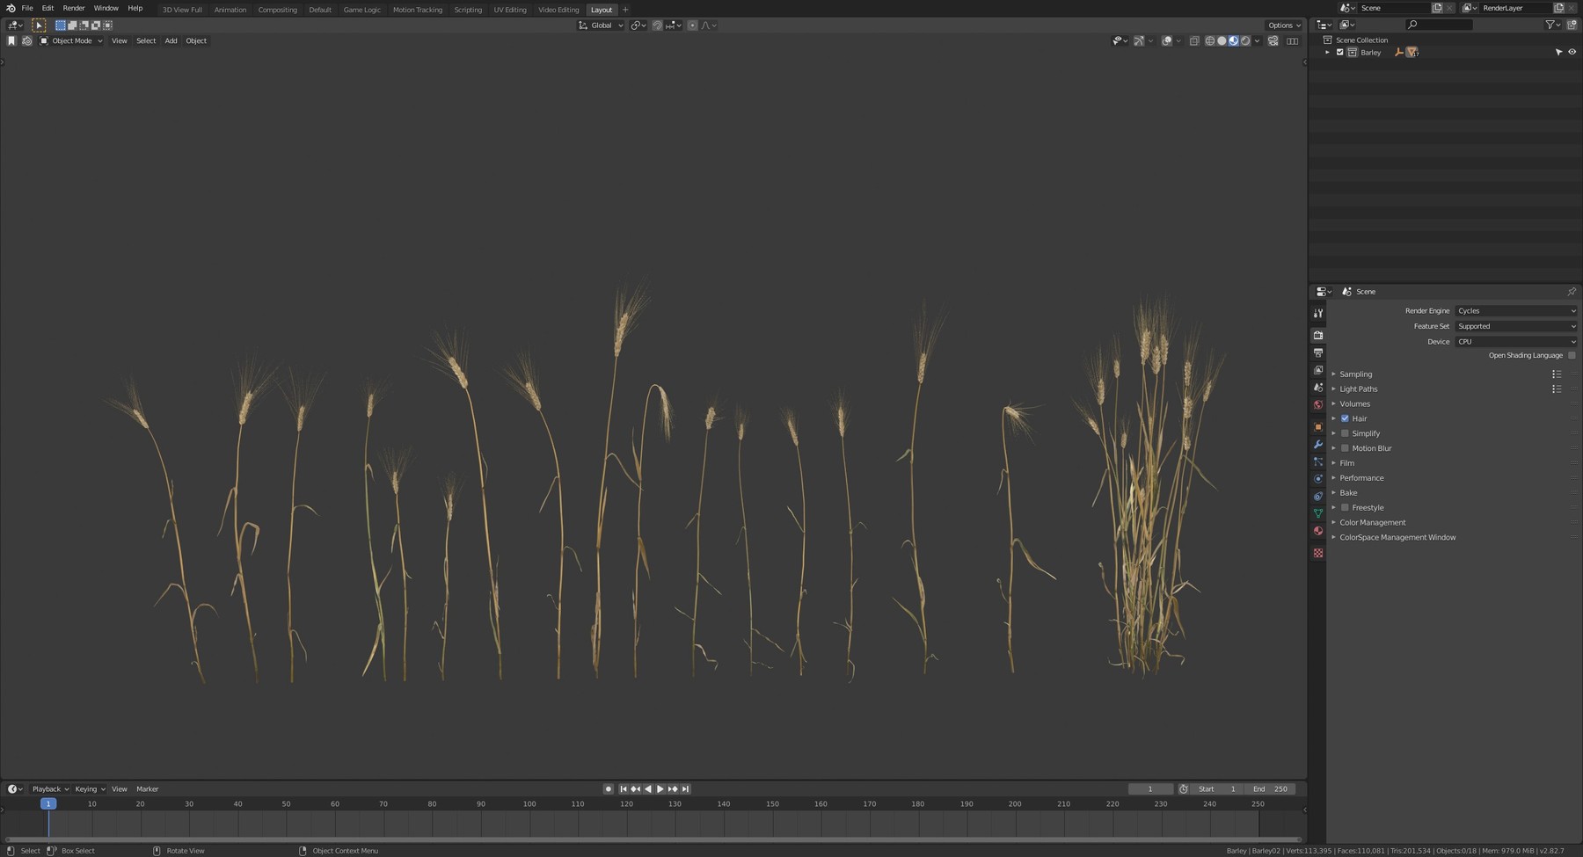
Task: Open the Output Properties printer tab
Action: (x=1318, y=352)
